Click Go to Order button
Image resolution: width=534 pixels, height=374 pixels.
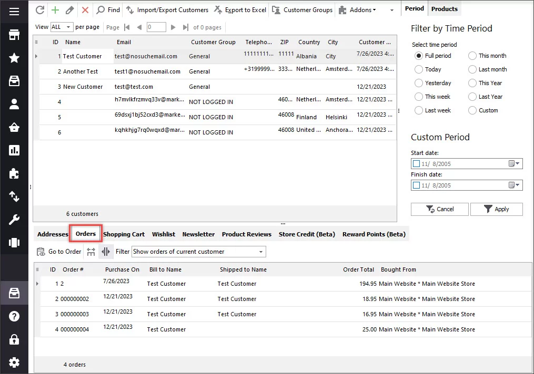(59, 252)
